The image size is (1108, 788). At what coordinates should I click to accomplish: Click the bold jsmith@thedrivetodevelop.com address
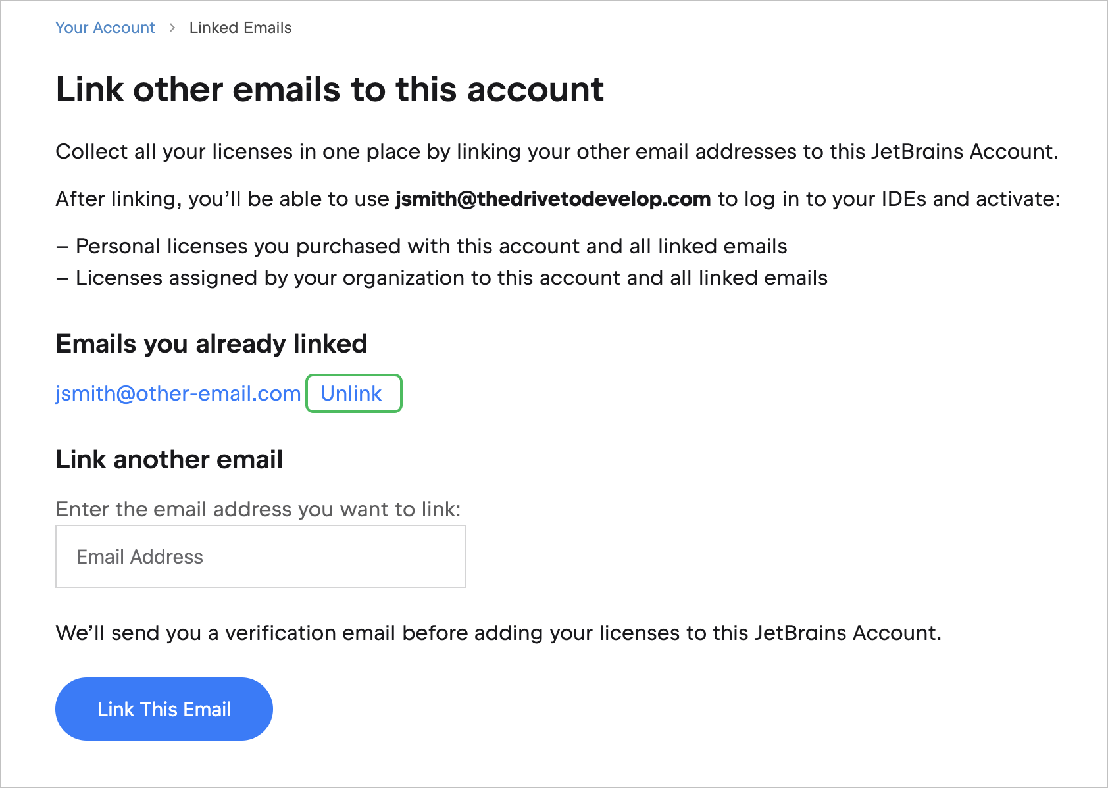[553, 199]
